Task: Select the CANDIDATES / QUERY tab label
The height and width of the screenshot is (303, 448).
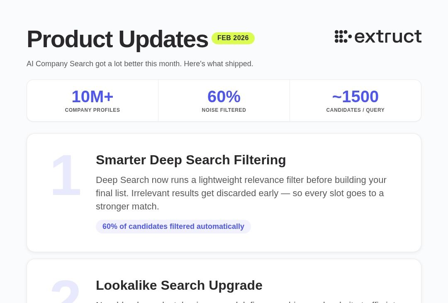Action: tap(355, 110)
